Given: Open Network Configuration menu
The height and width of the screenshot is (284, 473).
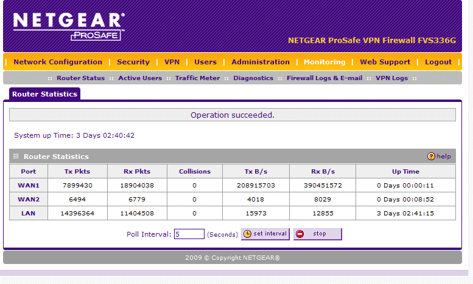Looking at the screenshot, I should click(58, 62).
